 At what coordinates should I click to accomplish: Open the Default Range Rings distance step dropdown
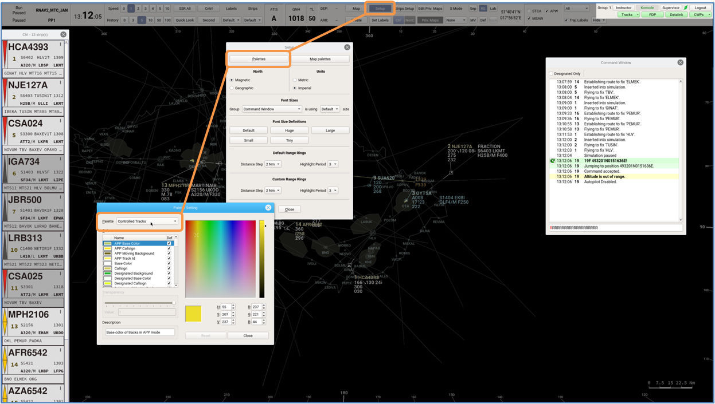coord(272,164)
